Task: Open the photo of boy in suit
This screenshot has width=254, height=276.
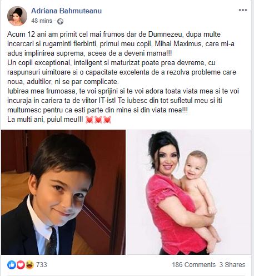Action: pos(63,192)
